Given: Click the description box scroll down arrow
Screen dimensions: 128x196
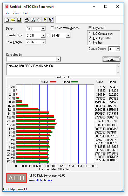Looking at the screenshot, I should pyautogui.click(x=118, y=72).
